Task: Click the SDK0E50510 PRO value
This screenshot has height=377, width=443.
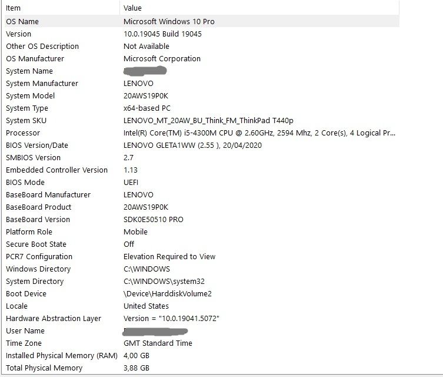Action: click(x=154, y=220)
